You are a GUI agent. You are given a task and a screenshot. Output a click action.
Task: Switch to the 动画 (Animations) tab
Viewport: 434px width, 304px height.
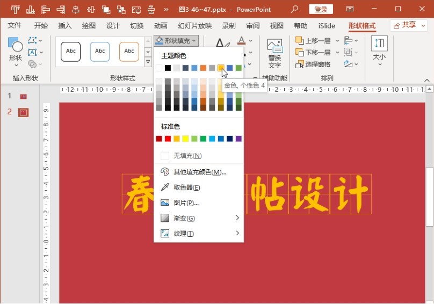pos(161,26)
